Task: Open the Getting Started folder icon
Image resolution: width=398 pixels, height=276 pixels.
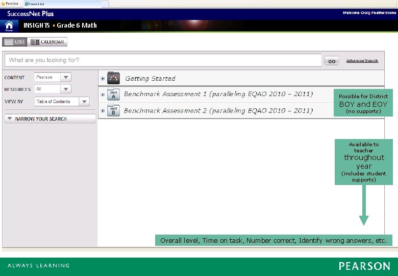Action: 113,78
